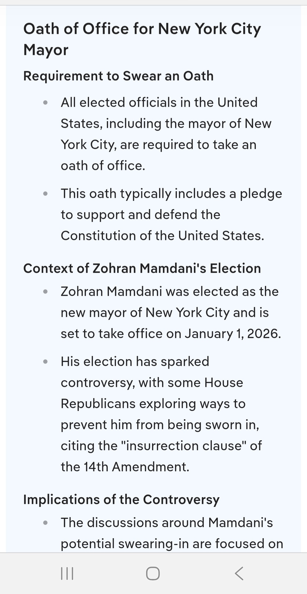Click the "Zohran Mamdani was elected" paragraph
307x594 pixels.
[171, 313]
